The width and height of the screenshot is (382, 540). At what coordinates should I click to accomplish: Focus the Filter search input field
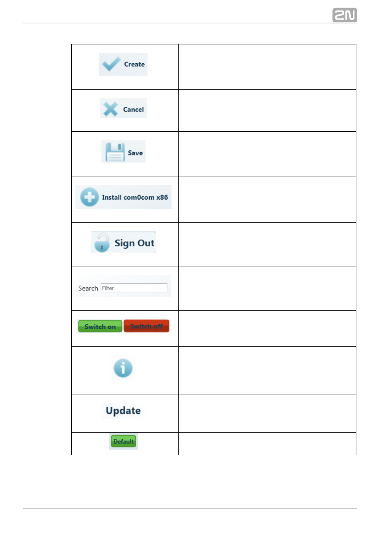pos(134,288)
